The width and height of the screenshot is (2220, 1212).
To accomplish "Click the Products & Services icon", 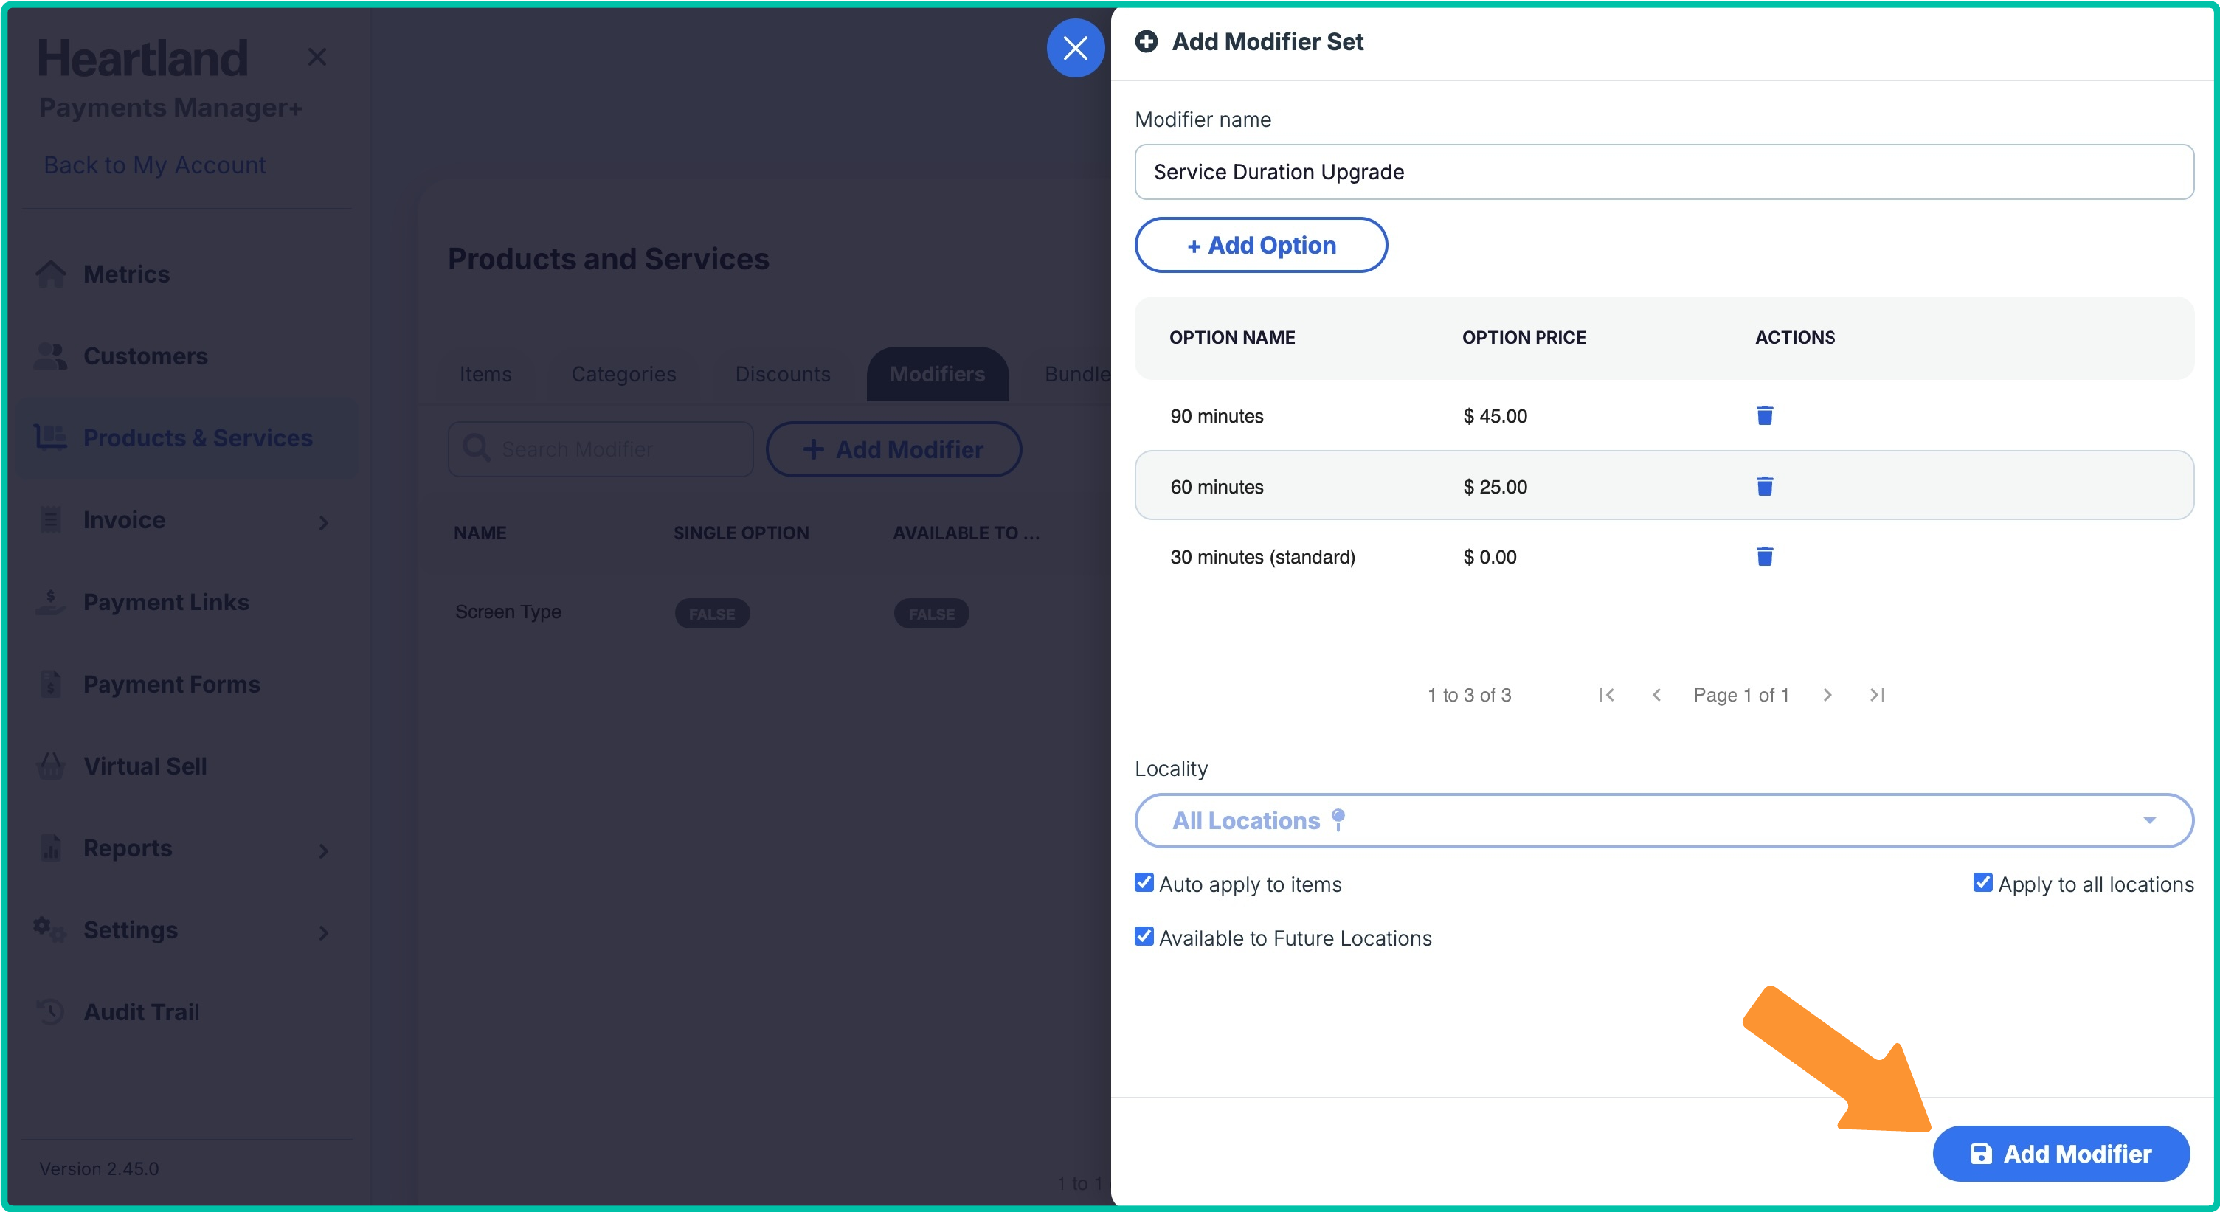I will coord(51,437).
